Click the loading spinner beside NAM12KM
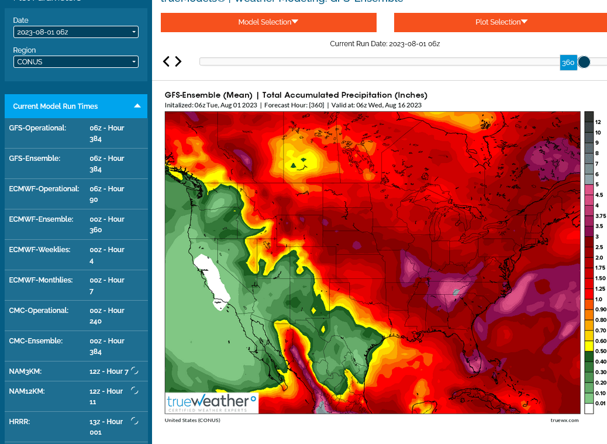Image resolution: width=607 pixels, height=444 pixels. tap(134, 391)
